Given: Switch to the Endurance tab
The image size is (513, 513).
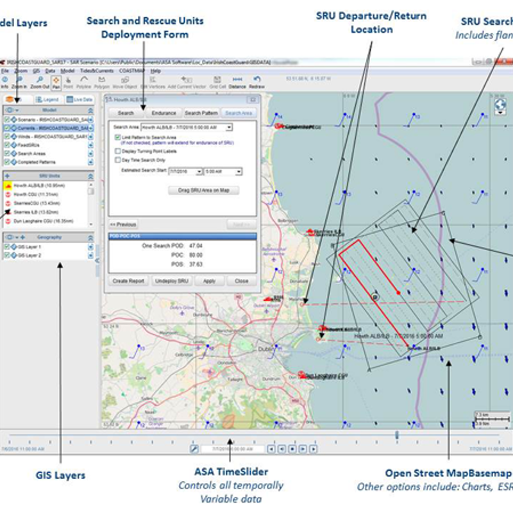Looking at the screenshot, I should pos(164,113).
